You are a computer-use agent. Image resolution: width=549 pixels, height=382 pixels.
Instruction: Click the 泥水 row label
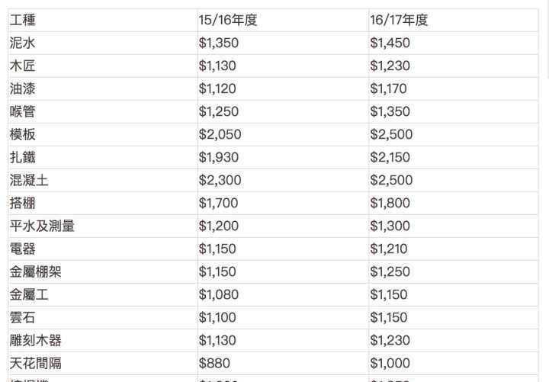[x=23, y=43]
